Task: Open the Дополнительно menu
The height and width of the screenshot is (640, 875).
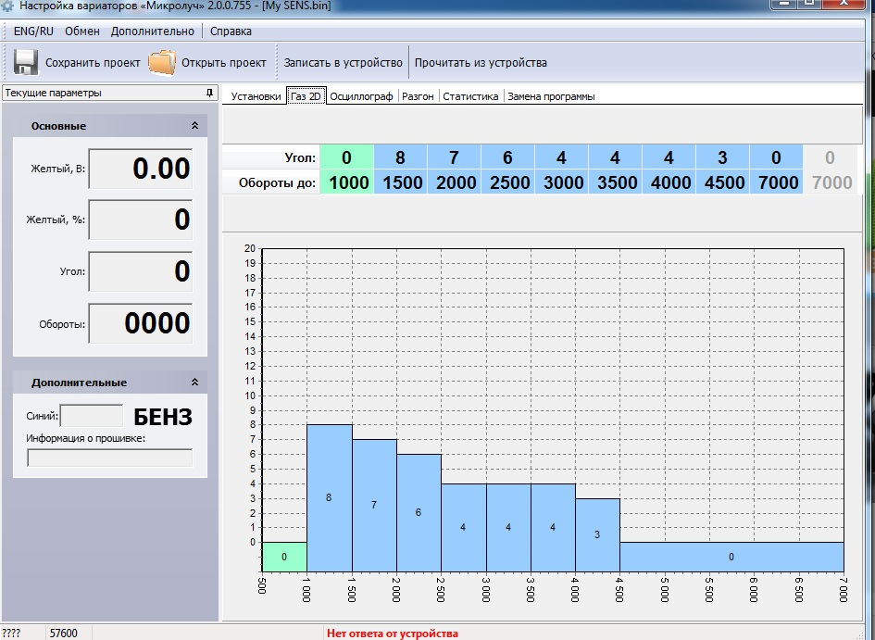Action: [153, 31]
